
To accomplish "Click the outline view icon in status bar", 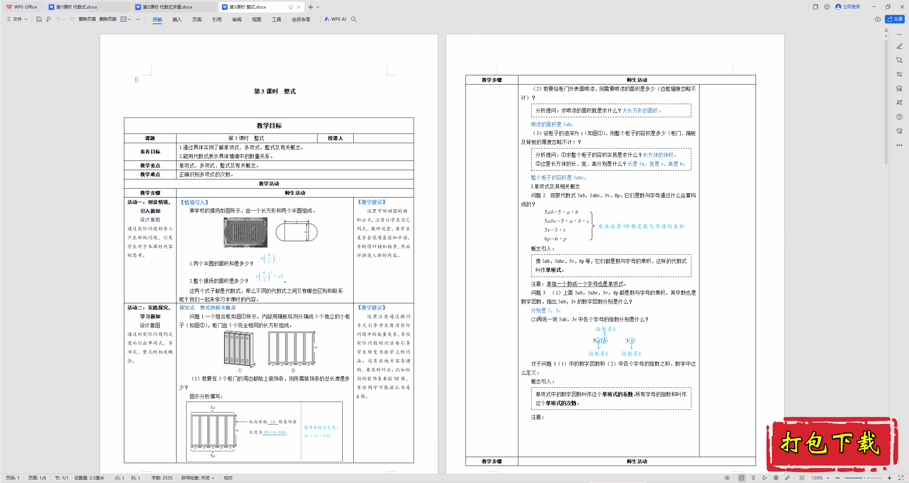I will tap(753, 478).
